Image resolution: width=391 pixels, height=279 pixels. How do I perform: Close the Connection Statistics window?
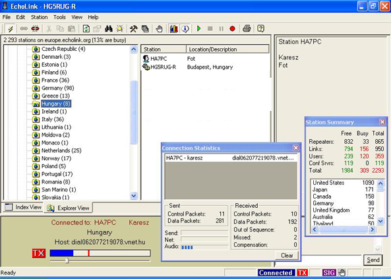coord(296,148)
